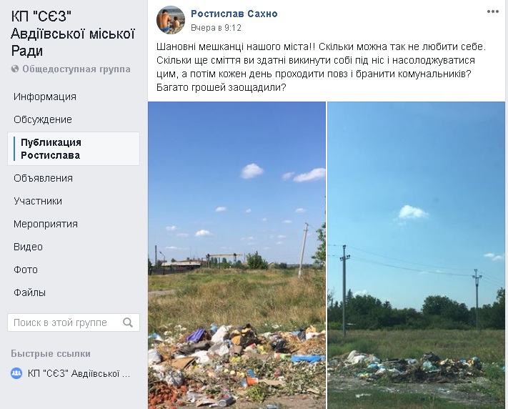Image resolution: width=508 pixels, height=409 pixels.
Task: Open КП "СЄЗ" Авдіївської quick link
Action: (79, 374)
